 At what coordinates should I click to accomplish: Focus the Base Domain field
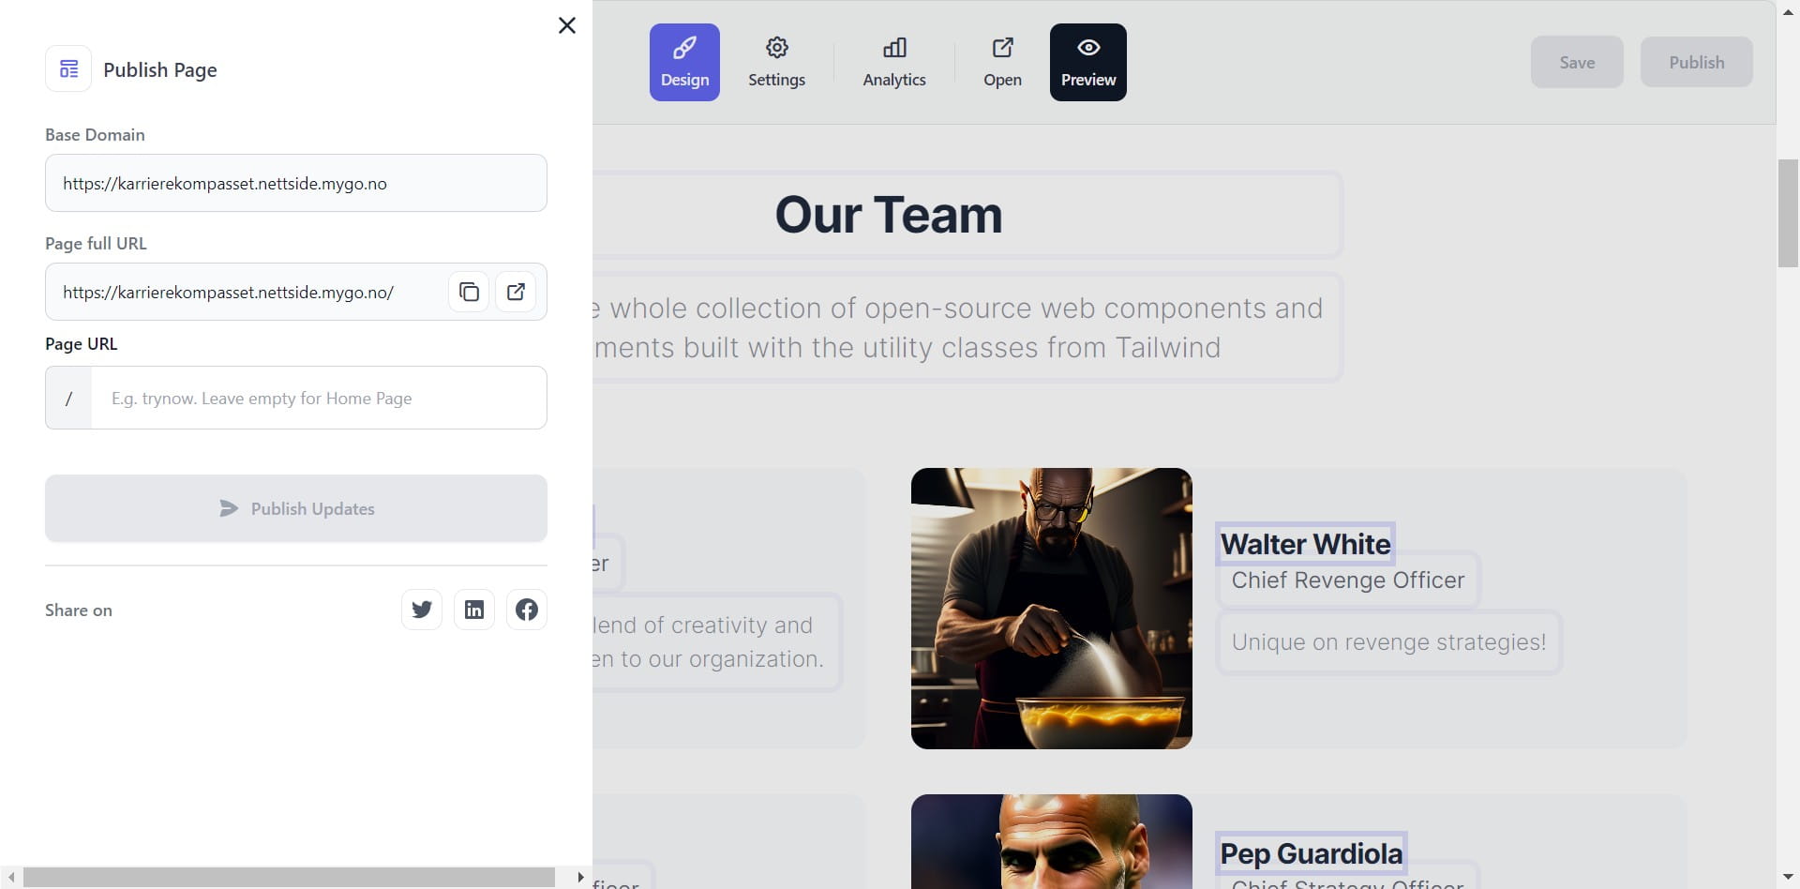296,183
